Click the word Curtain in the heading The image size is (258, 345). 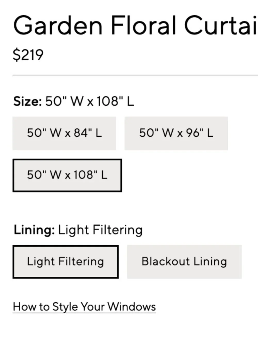coord(221,25)
